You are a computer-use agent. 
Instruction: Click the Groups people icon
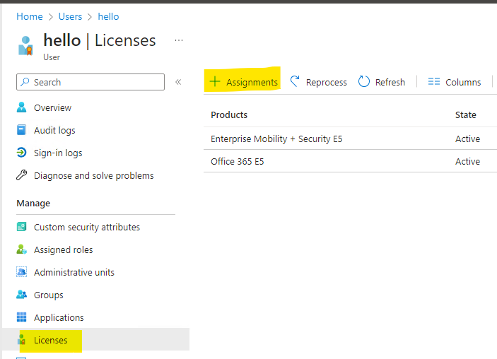21,295
